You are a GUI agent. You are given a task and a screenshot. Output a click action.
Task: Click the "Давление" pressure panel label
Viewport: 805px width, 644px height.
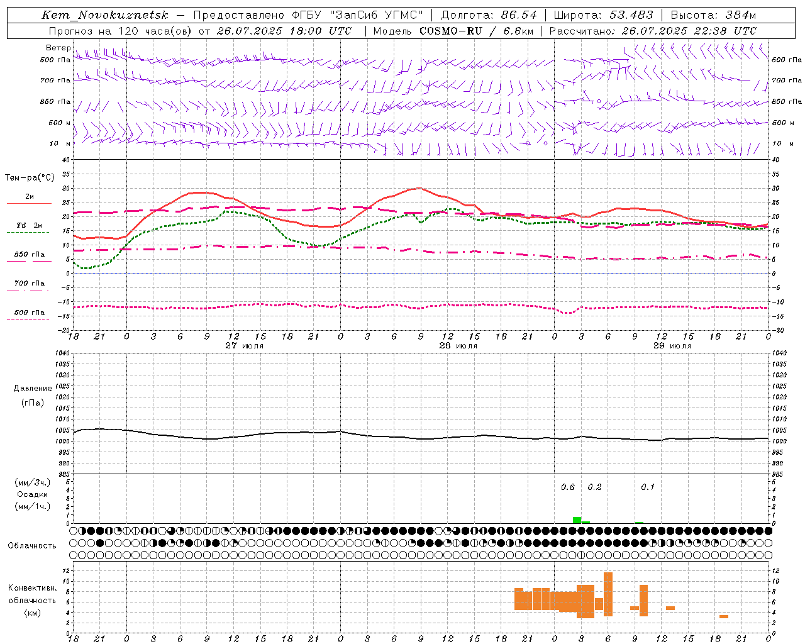(33, 389)
